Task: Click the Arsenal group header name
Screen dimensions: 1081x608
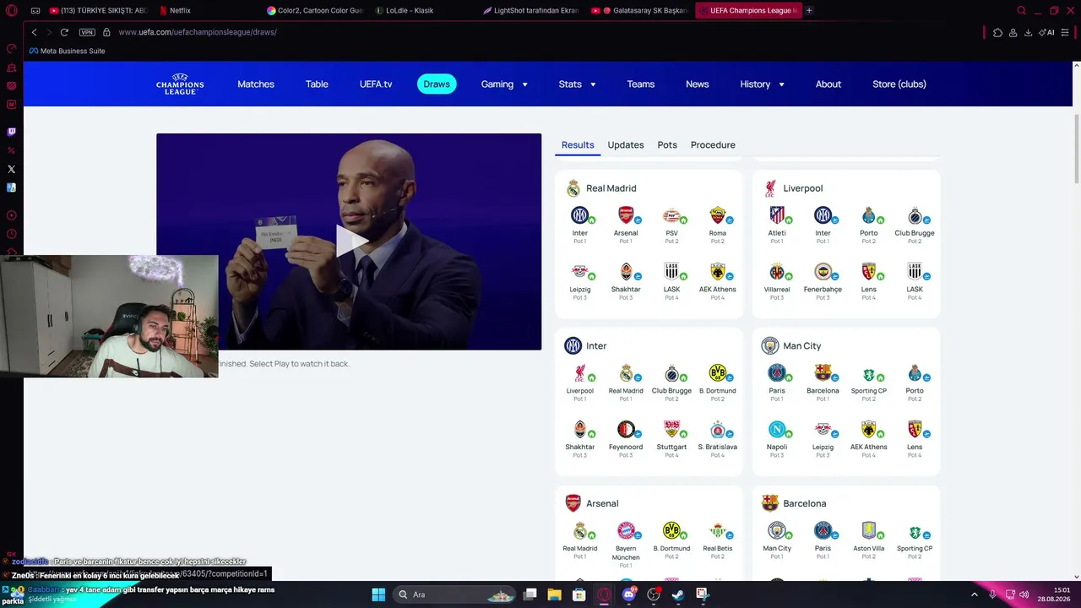Action: pos(602,503)
